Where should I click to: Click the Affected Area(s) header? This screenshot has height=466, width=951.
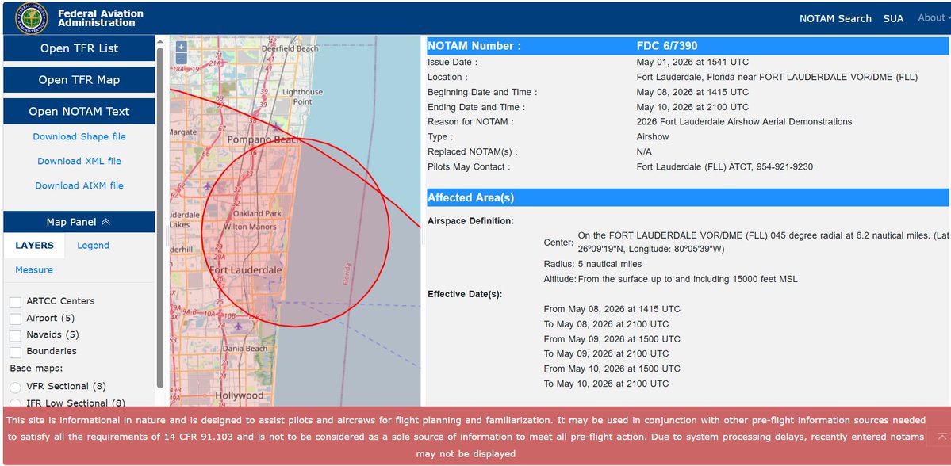[688, 197]
